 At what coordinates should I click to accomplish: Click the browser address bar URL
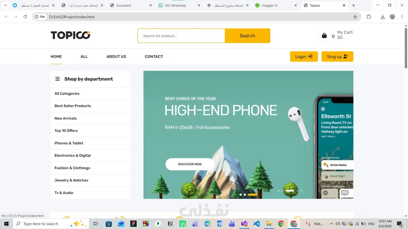72,17
